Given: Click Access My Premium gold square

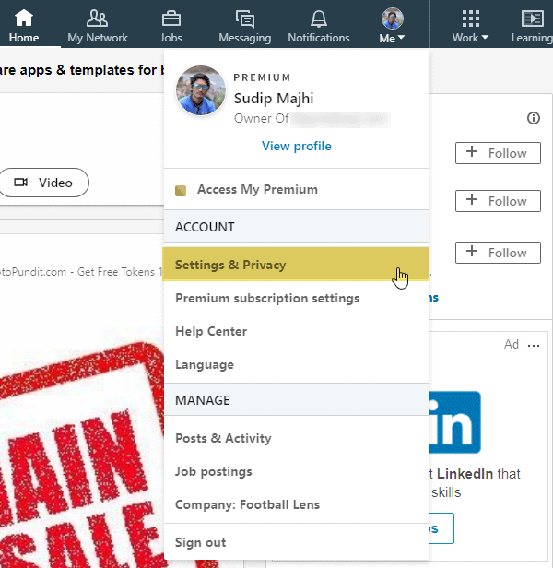Looking at the screenshot, I should coord(181,190).
